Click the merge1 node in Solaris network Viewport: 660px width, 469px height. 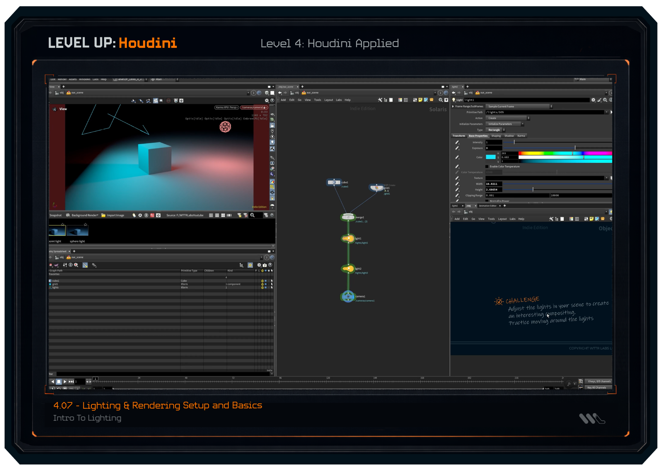[x=348, y=217]
